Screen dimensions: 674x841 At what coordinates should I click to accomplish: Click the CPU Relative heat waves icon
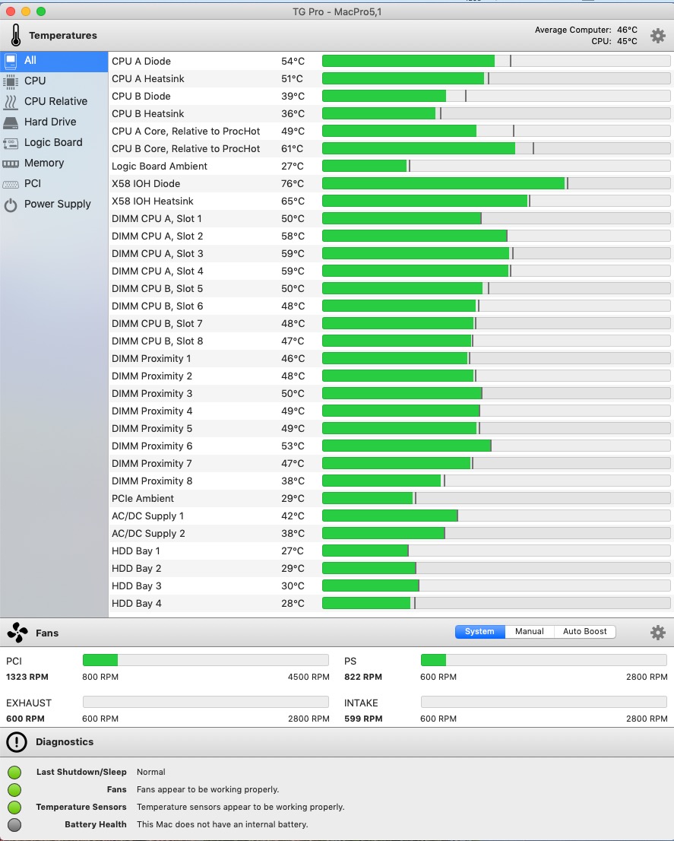pos(11,101)
